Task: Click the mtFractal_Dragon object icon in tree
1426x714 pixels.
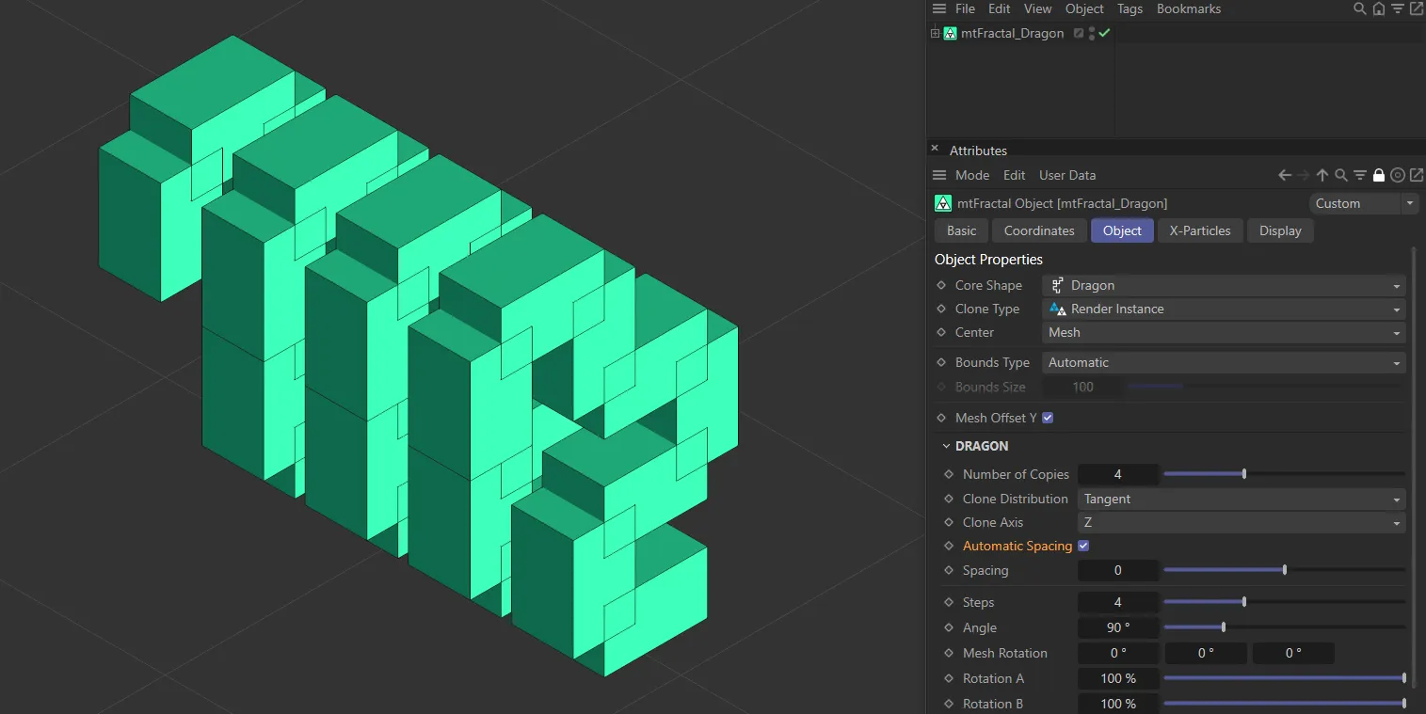Action: (950, 33)
